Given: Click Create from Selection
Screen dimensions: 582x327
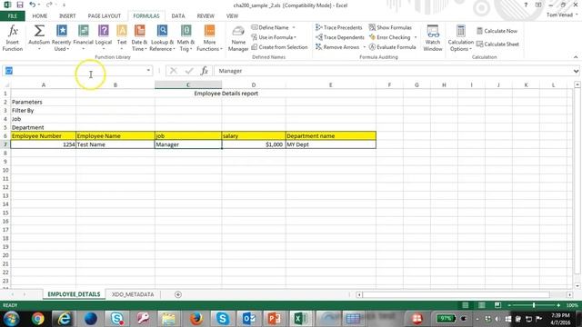Looking at the screenshot, I should click(x=279, y=47).
